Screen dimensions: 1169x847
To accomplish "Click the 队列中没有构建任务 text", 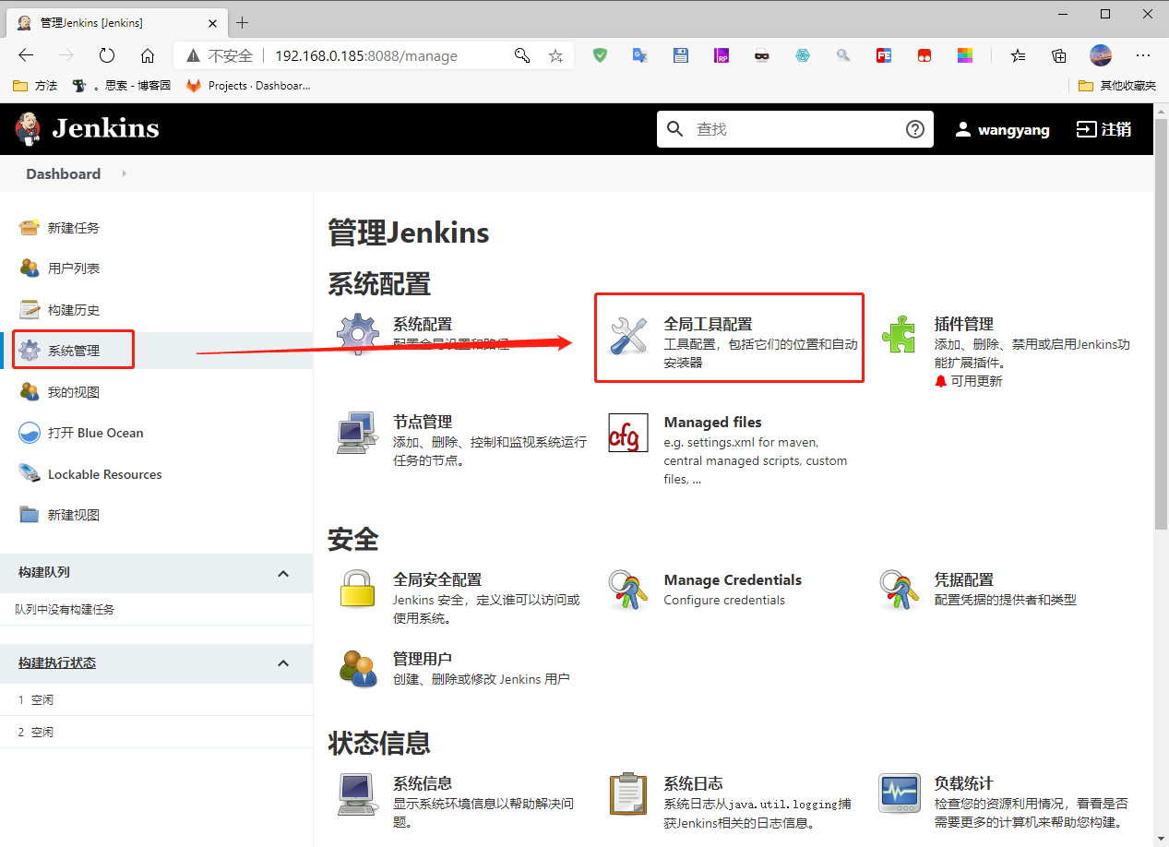I will click(x=65, y=610).
